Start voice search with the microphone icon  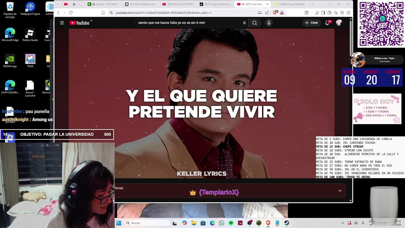pyautogui.click(x=269, y=23)
